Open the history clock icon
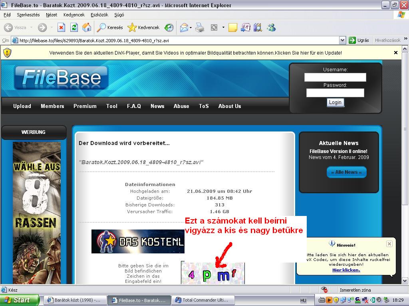The height and width of the screenshot is (306, 409). coord(169,27)
